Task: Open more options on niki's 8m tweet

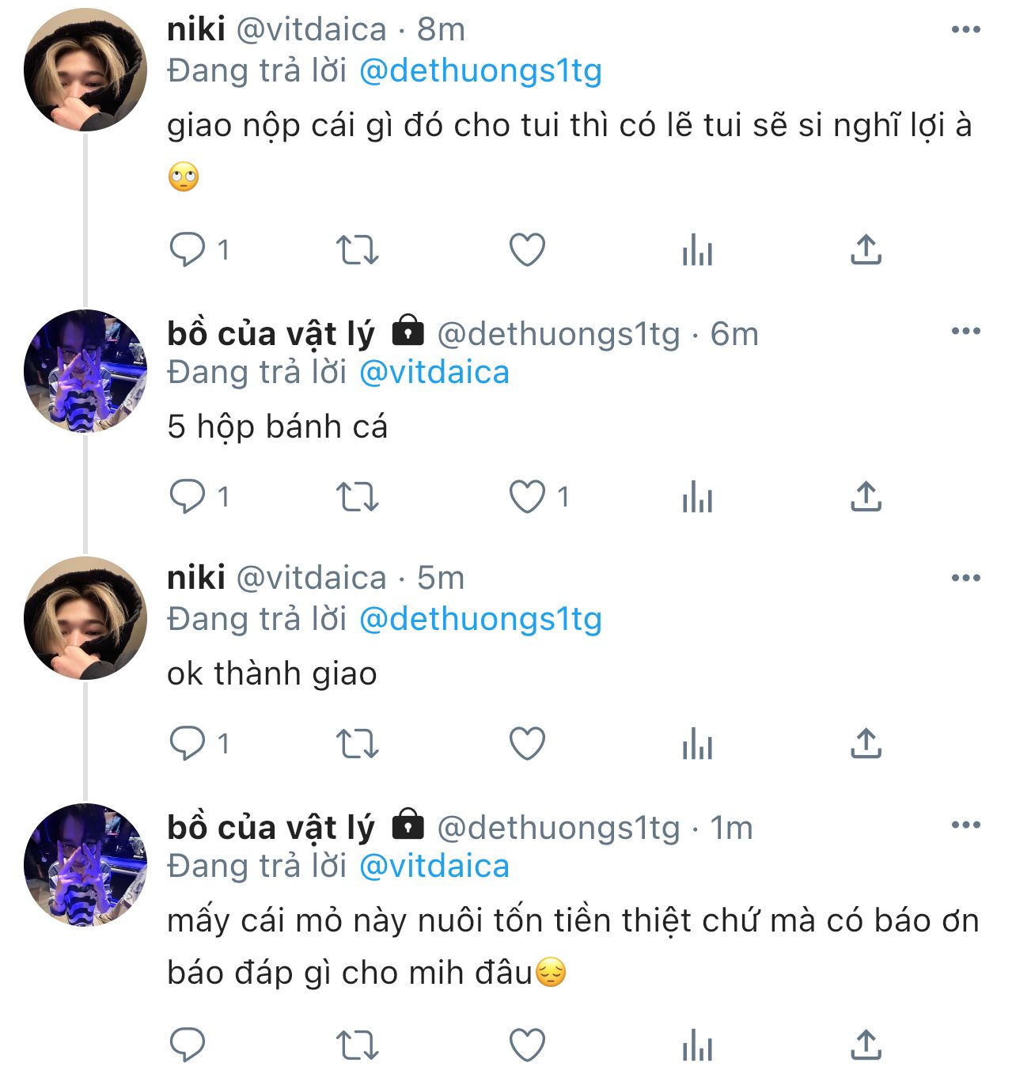Action: click(966, 30)
